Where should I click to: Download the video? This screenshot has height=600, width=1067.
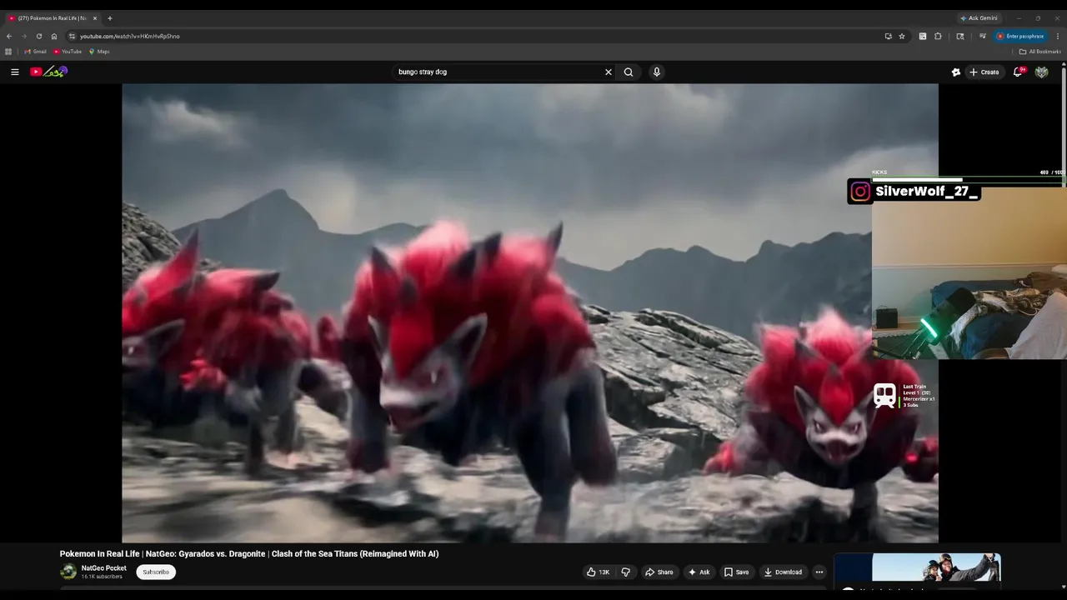(783, 572)
